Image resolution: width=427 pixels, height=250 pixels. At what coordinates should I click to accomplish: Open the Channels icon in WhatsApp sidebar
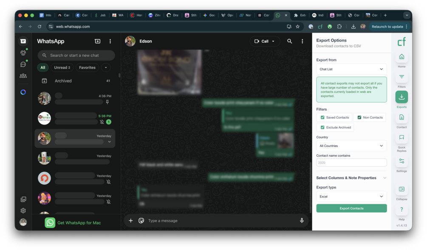click(x=23, y=64)
